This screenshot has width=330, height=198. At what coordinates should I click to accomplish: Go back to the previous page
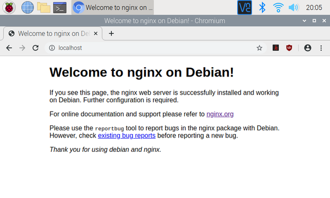pyautogui.click(x=9, y=48)
